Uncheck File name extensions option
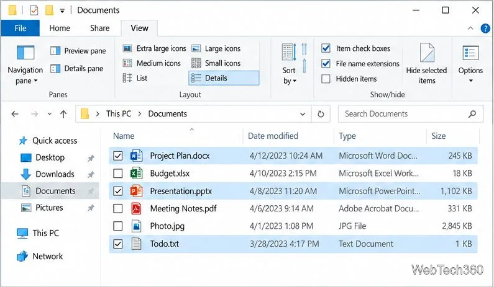Viewport: 494px width, 287px height. coord(326,63)
